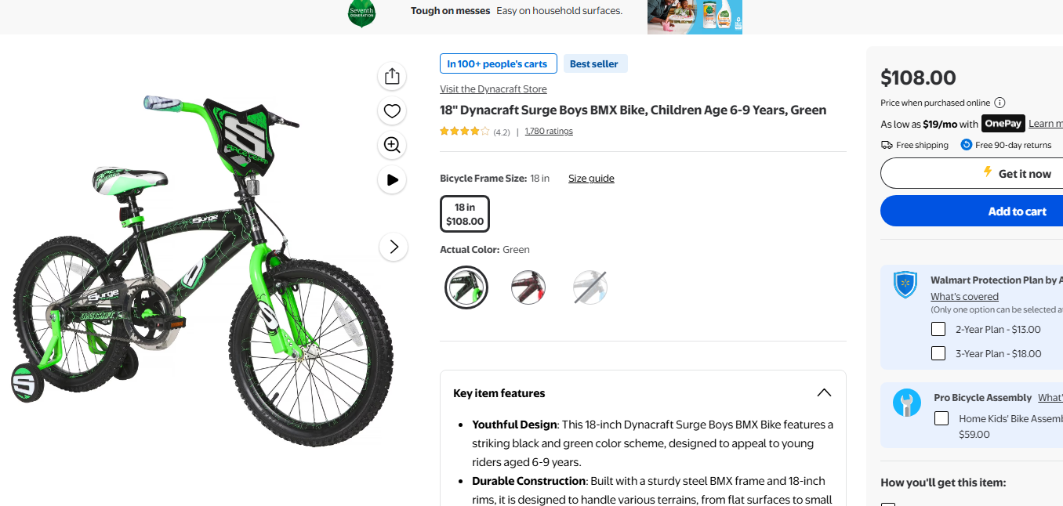Click the zoom magnifier icon

click(x=393, y=145)
